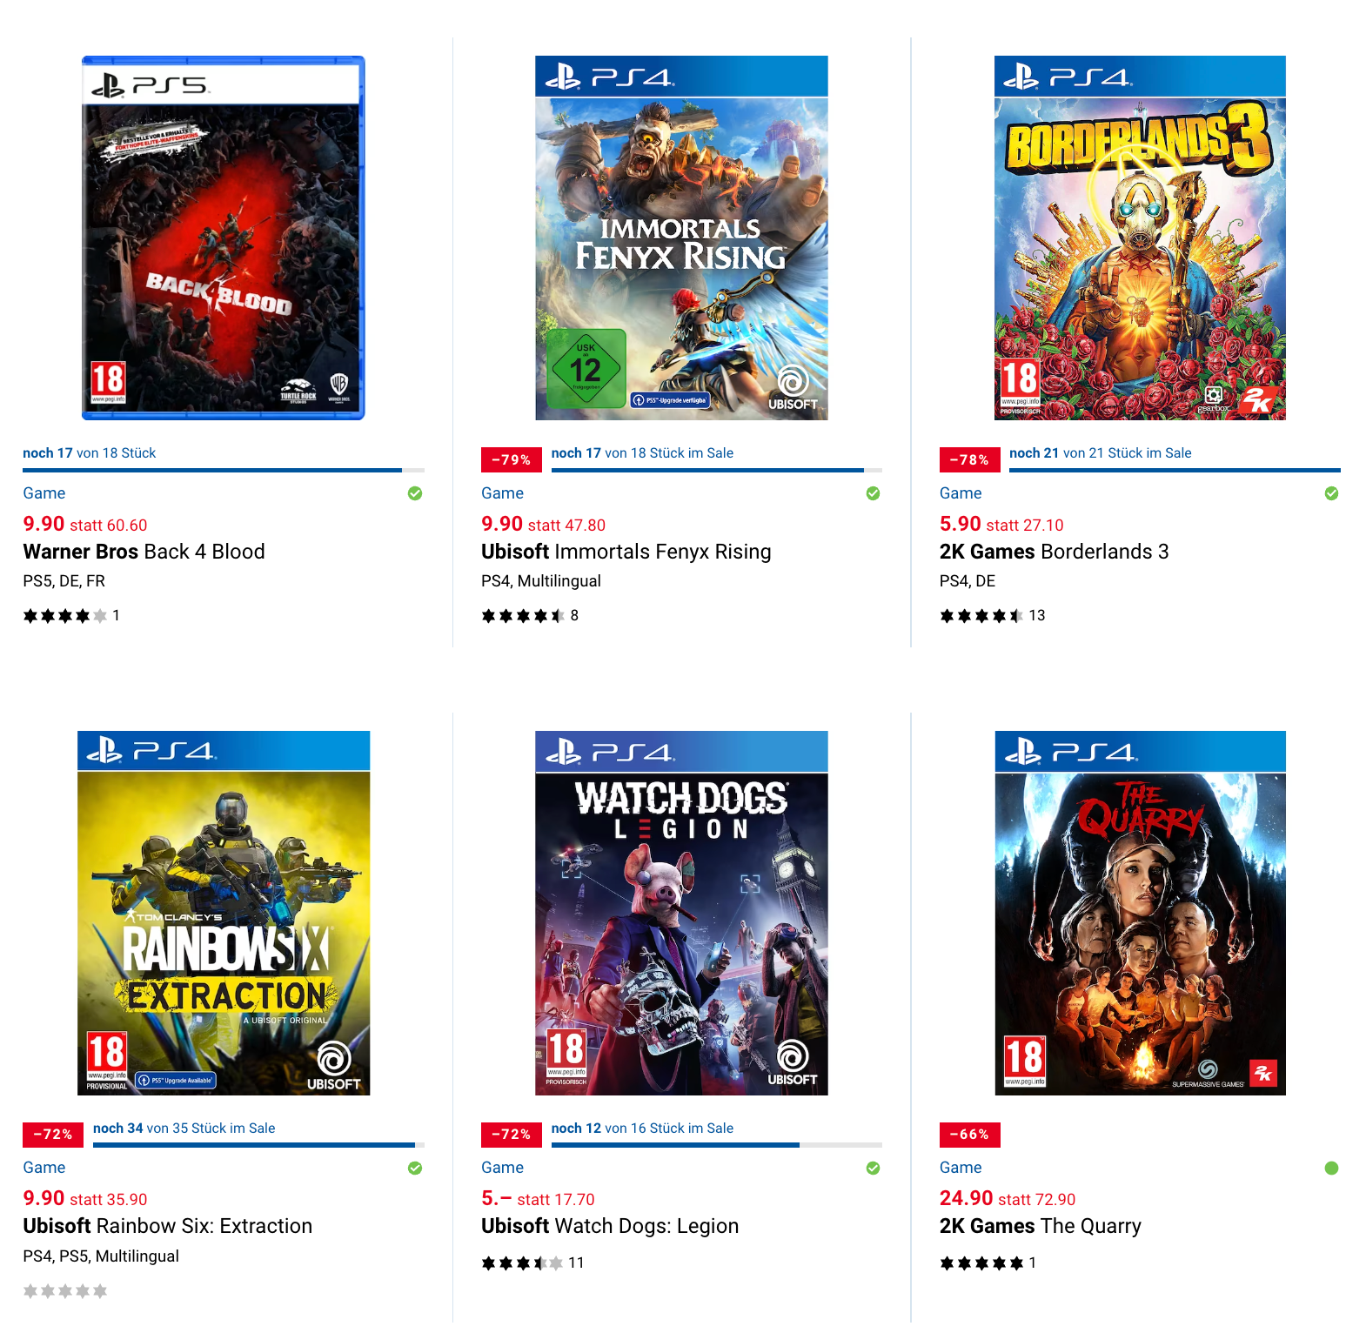Screen dimensions: 1366x1333
Task: Click the green availability icon for Borderlands 3
Action: click(x=1331, y=493)
